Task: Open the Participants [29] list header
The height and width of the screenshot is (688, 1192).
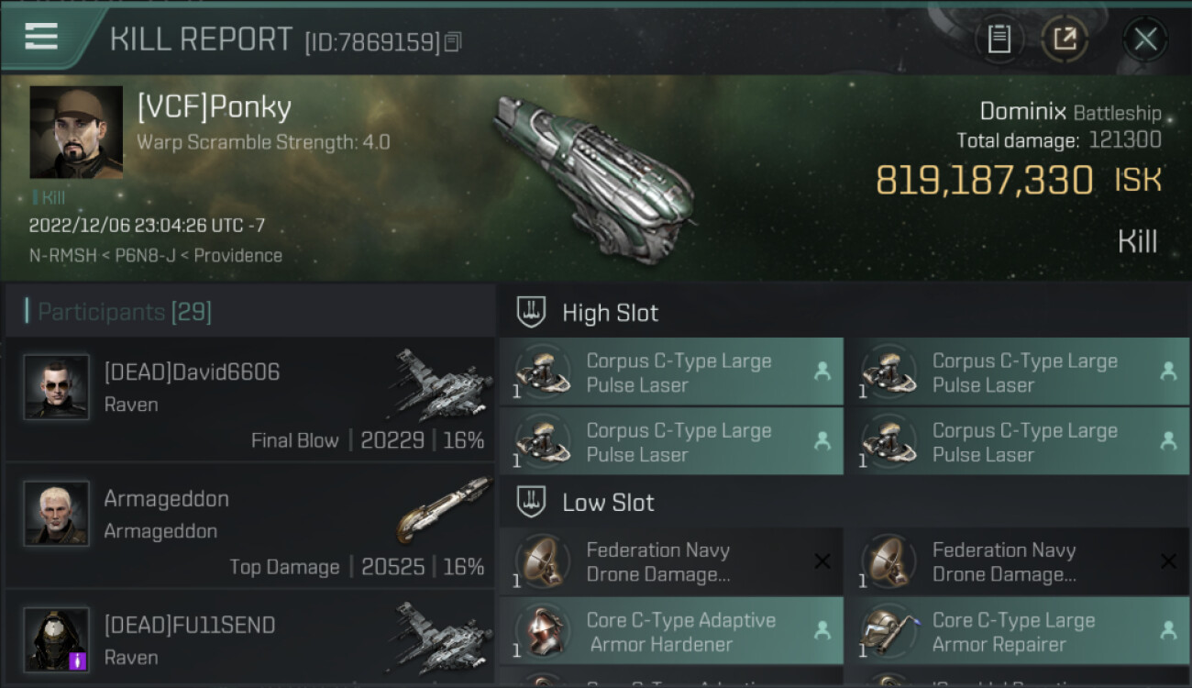Action: click(124, 312)
